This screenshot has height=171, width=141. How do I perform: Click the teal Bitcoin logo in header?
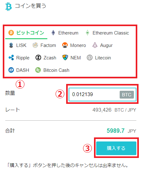click(8, 7)
